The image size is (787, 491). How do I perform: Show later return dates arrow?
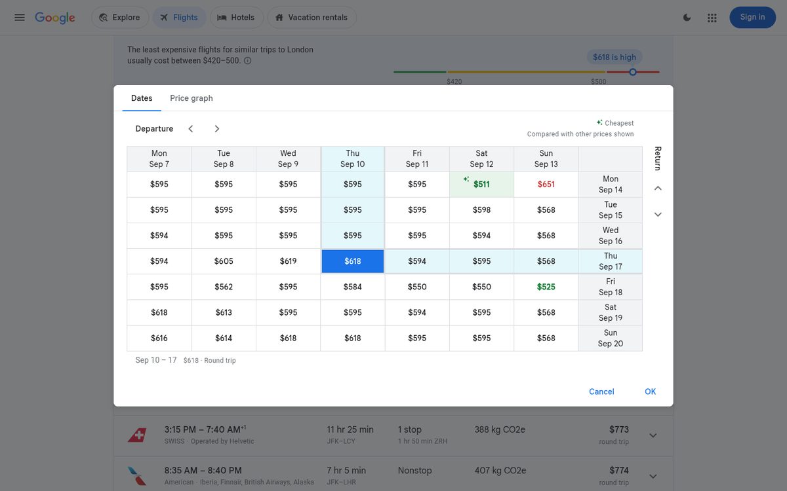658,215
